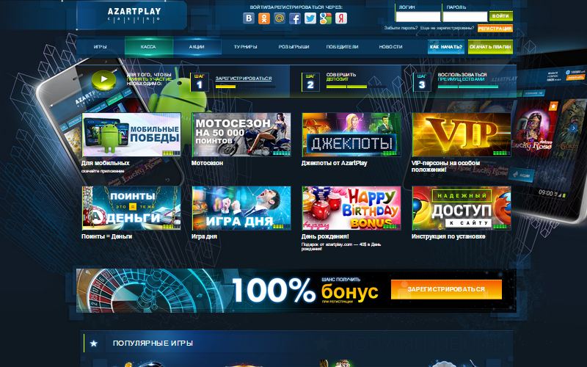Play the video on phone banner
Image resolution: width=587 pixels, height=367 pixels.
[x=104, y=79]
